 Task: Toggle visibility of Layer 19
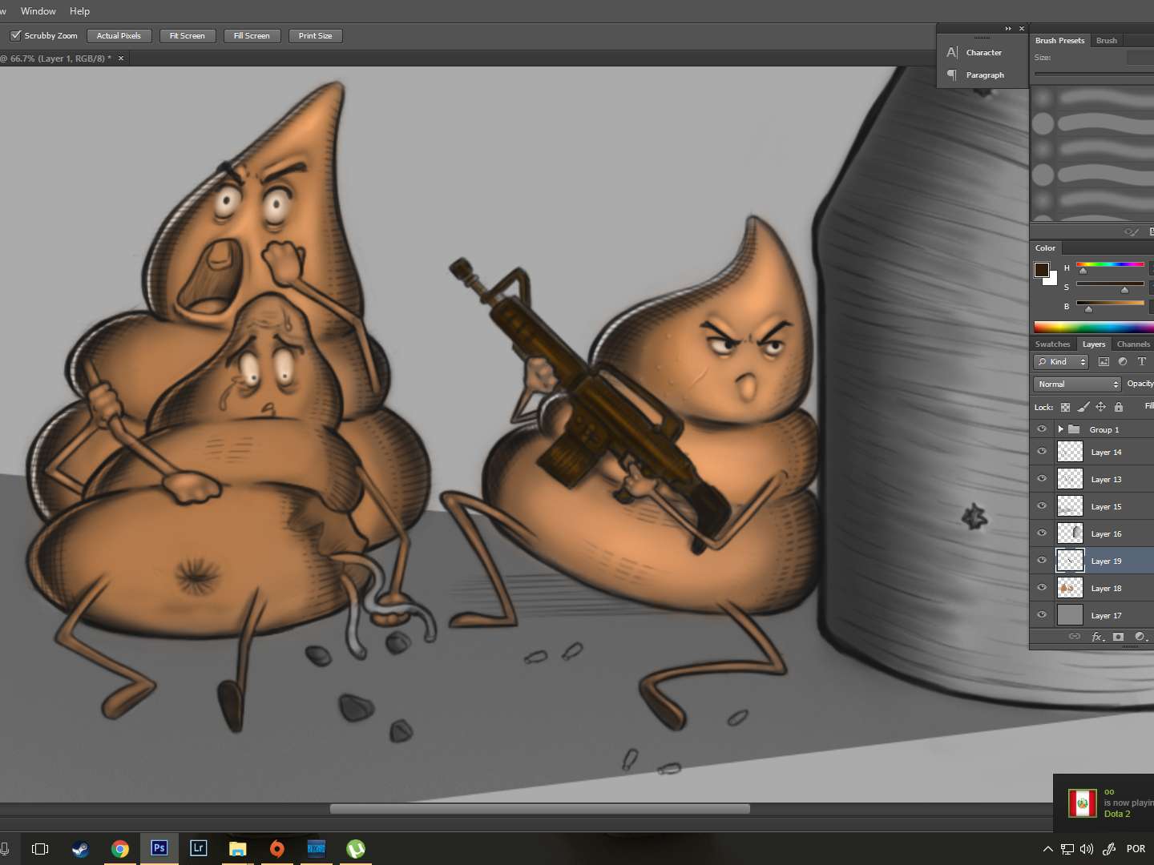[x=1042, y=561]
